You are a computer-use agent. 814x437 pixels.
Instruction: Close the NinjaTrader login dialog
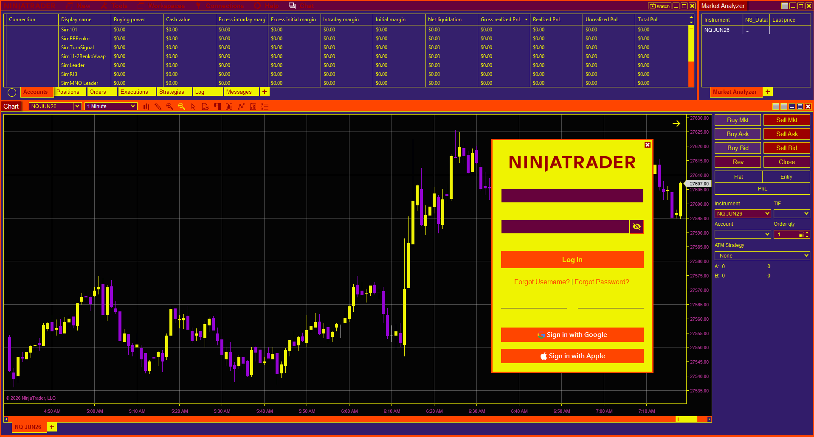pos(648,145)
